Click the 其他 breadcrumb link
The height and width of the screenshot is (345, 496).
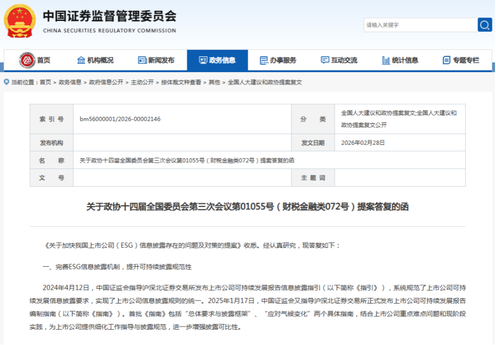coord(214,82)
